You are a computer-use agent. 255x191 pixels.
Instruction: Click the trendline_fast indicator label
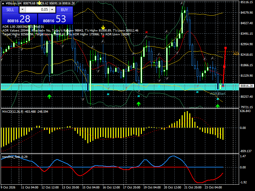(x=15, y=157)
